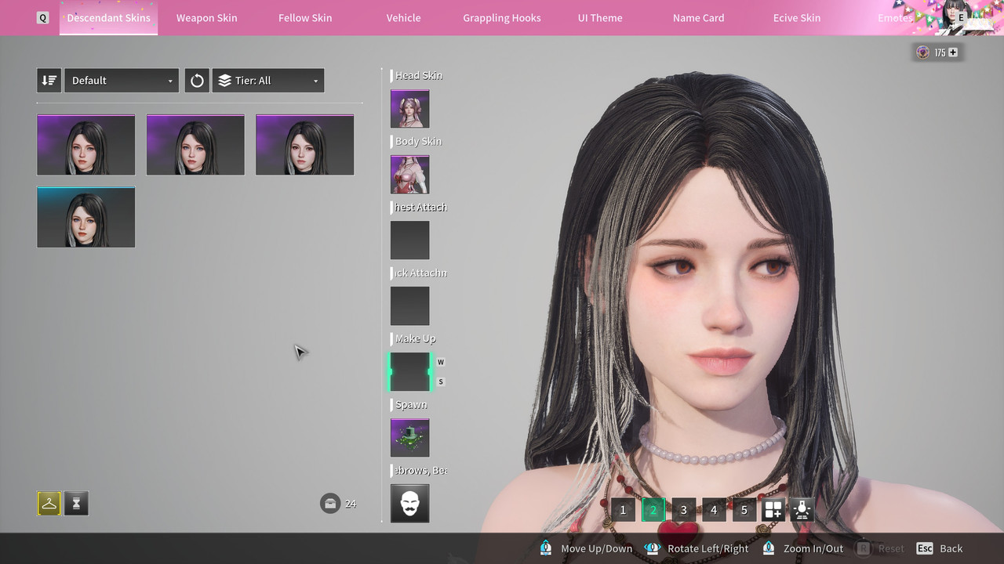Select the empty Back Attachment slot
This screenshot has width=1004, height=564.
point(410,306)
